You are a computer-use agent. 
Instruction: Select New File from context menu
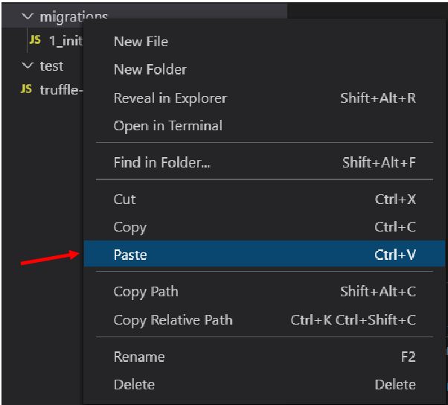click(x=141, y=42)
